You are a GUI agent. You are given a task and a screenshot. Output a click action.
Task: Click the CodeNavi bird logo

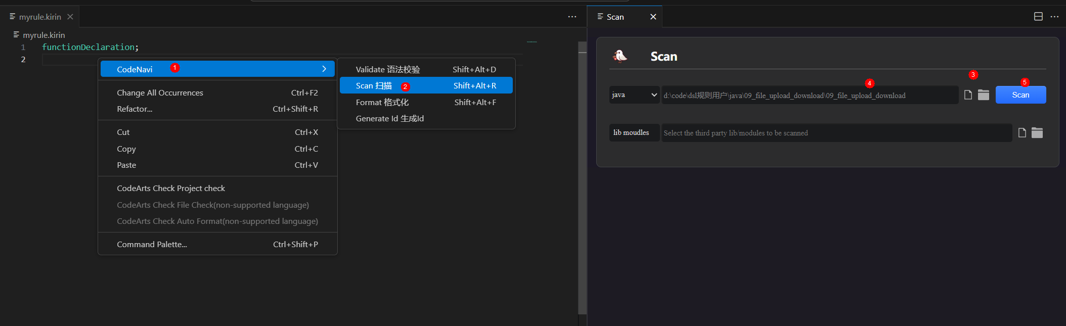(619, 56)
